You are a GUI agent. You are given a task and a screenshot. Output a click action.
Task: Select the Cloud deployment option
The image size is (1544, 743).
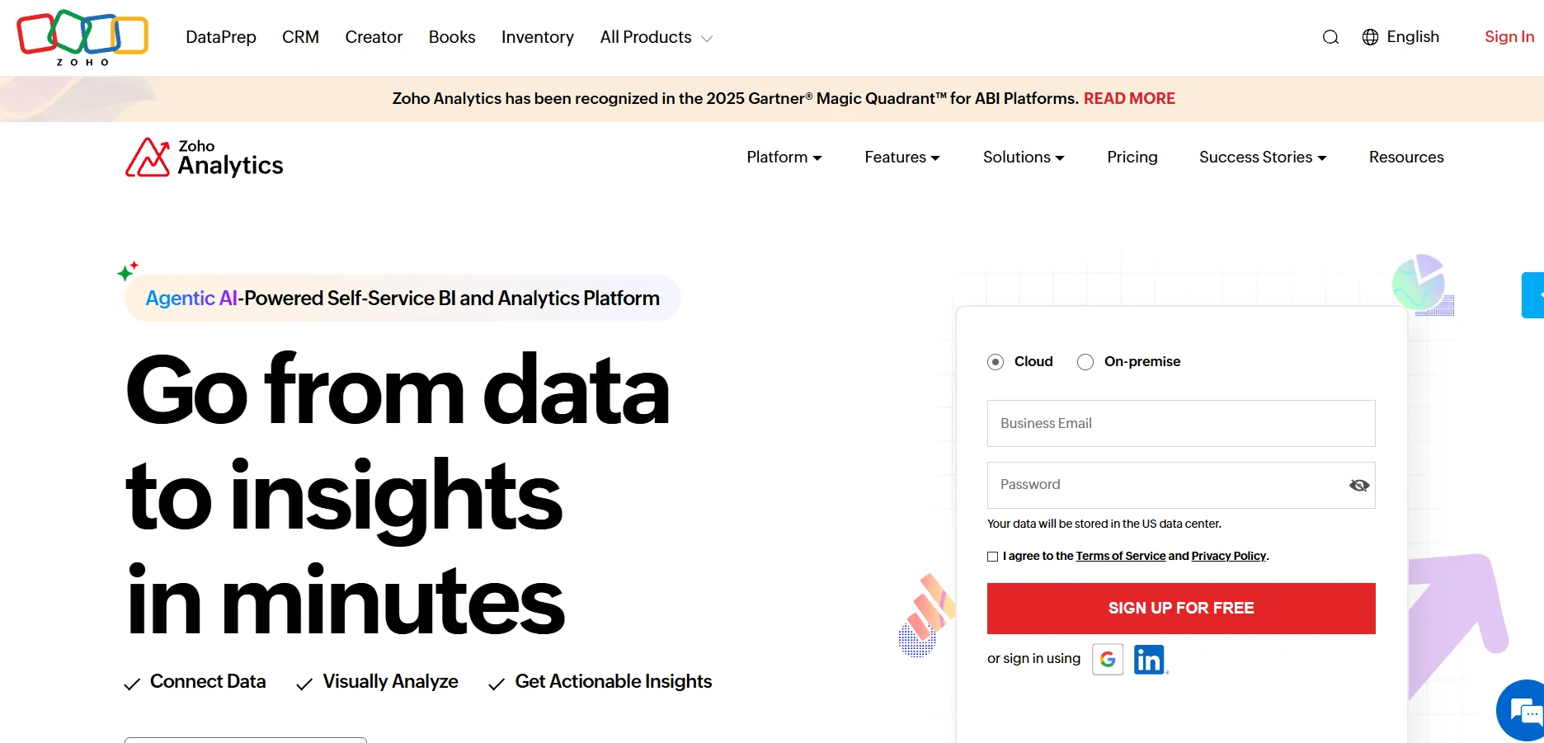pos(995,361)
